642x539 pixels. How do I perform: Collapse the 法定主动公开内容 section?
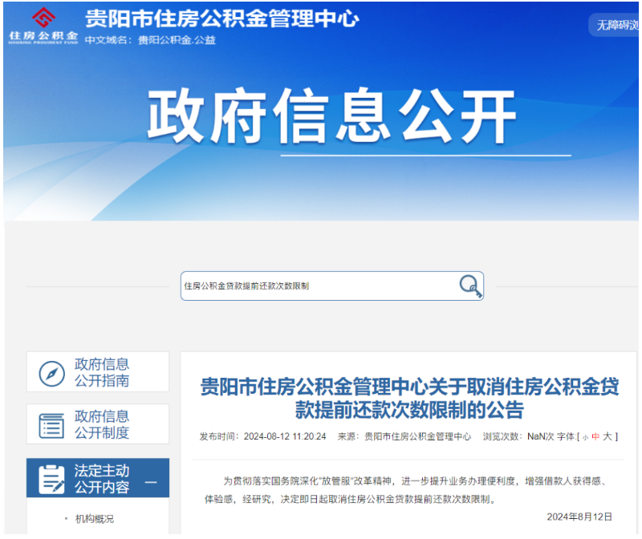point(151,482)
